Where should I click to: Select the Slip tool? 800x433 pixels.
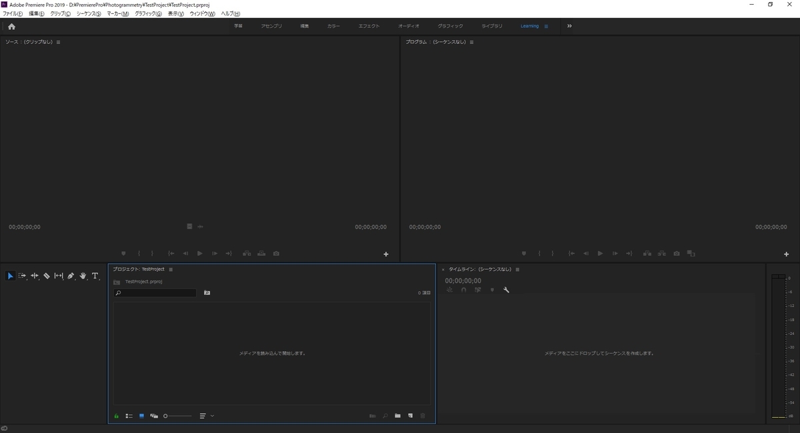click(x=59, y=276)
